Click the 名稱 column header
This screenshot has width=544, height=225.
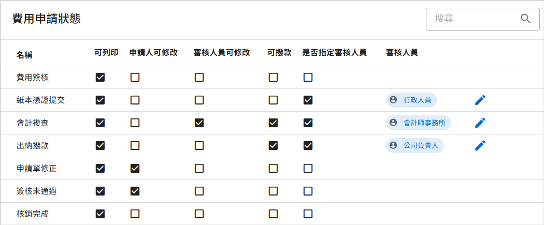coord(24,55)
